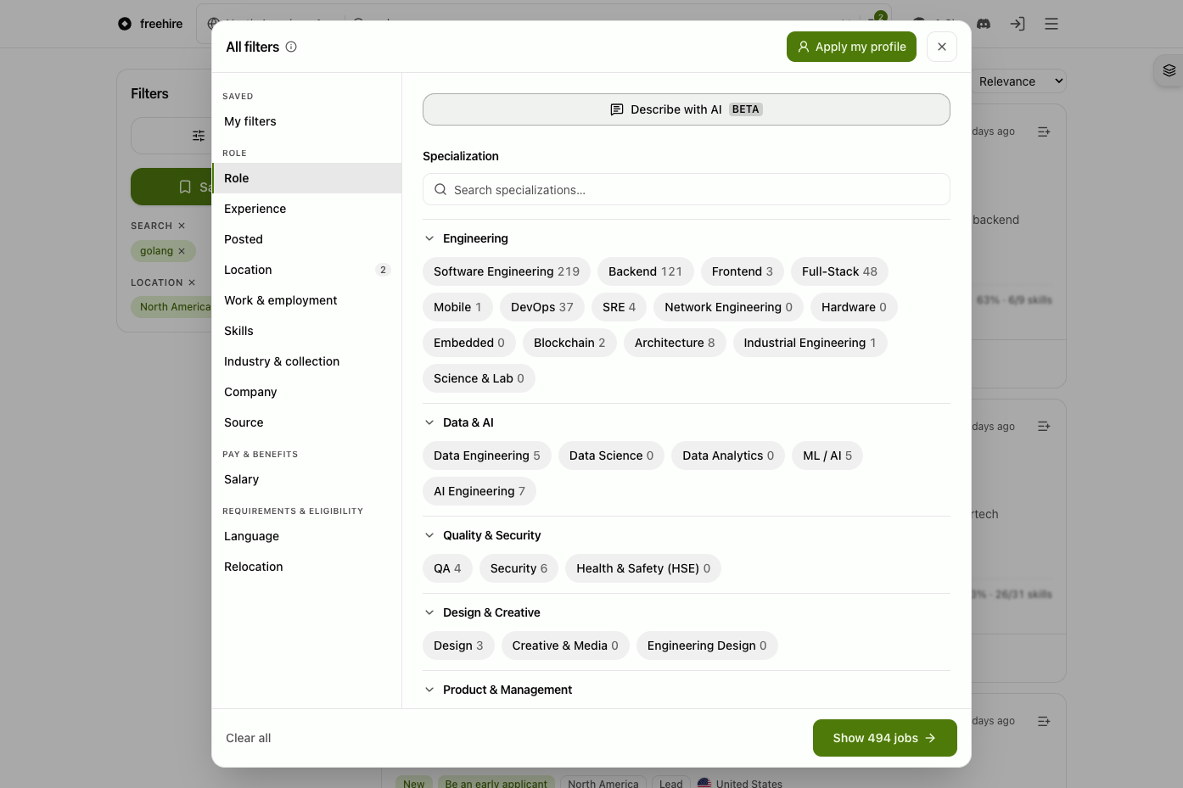Click Clear all
The height and width of the screenshot is (788, 1183).
(249, 738)
